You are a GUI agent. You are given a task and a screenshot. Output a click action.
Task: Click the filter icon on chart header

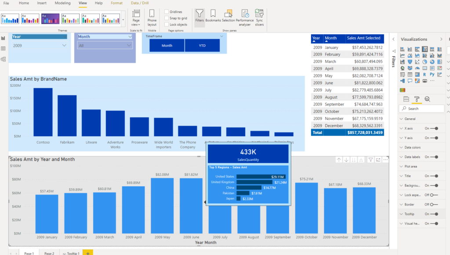click(370, 159)
